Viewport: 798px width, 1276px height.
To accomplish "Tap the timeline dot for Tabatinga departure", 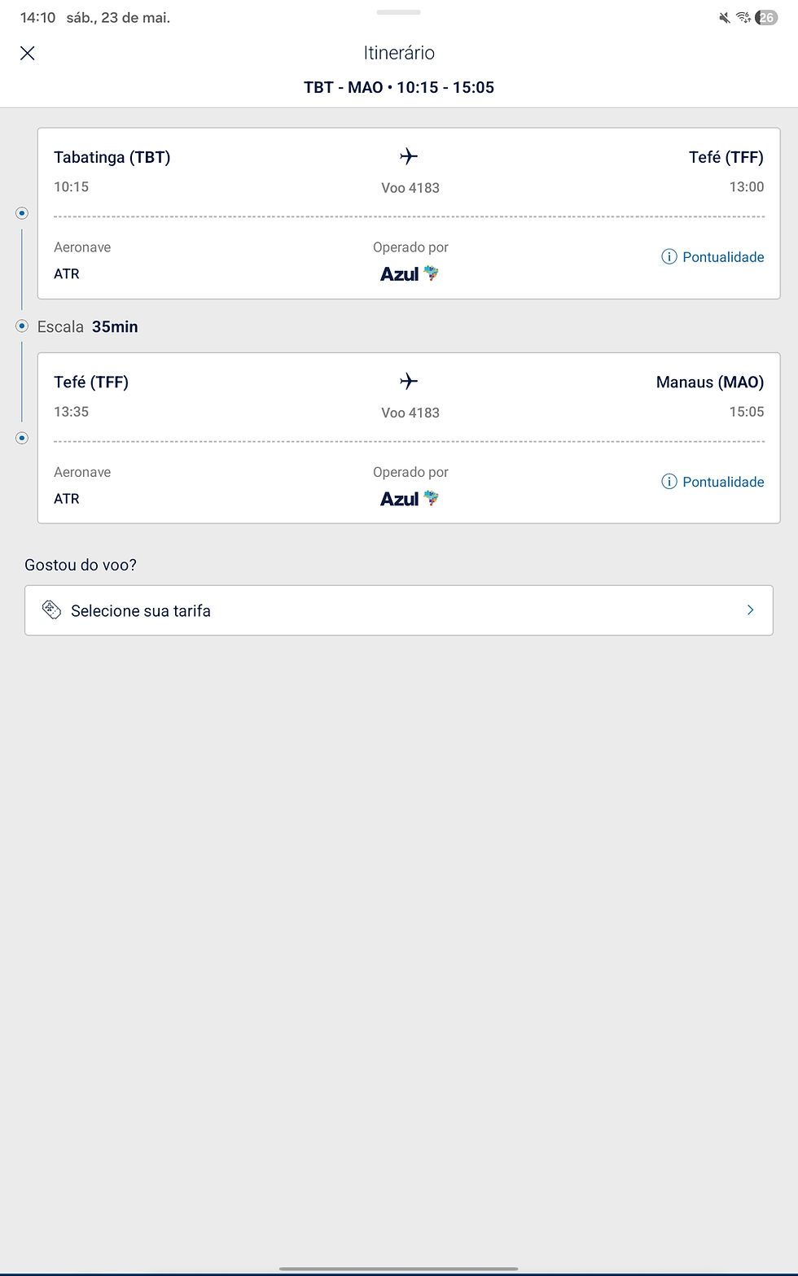I will tap(22, 213).
